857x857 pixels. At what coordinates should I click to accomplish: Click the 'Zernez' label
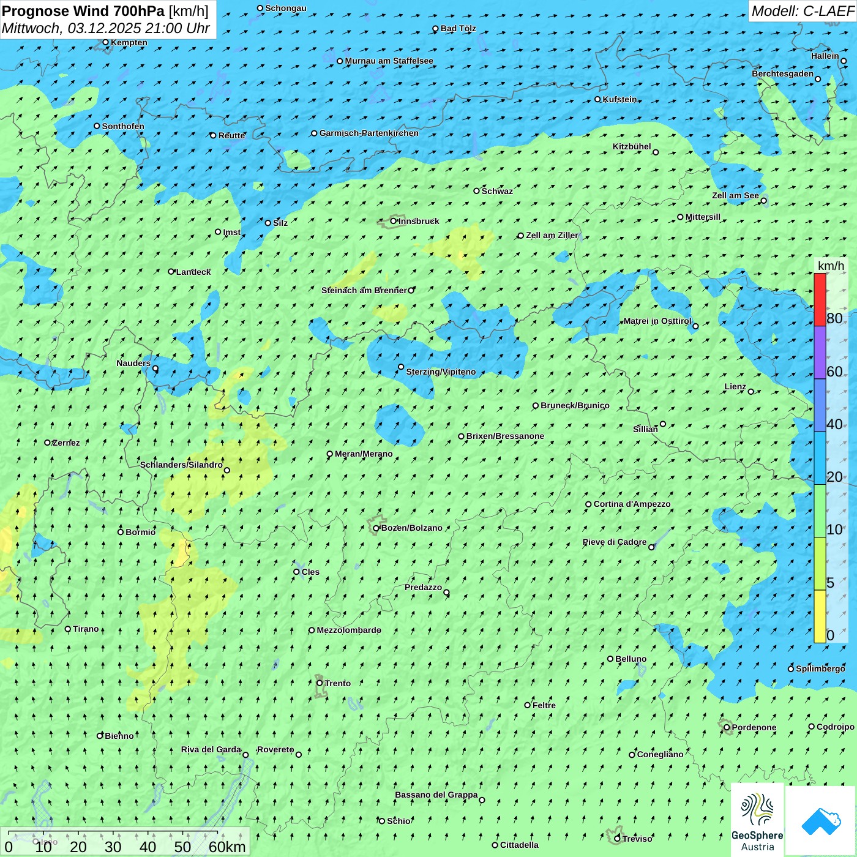(66, 443)
